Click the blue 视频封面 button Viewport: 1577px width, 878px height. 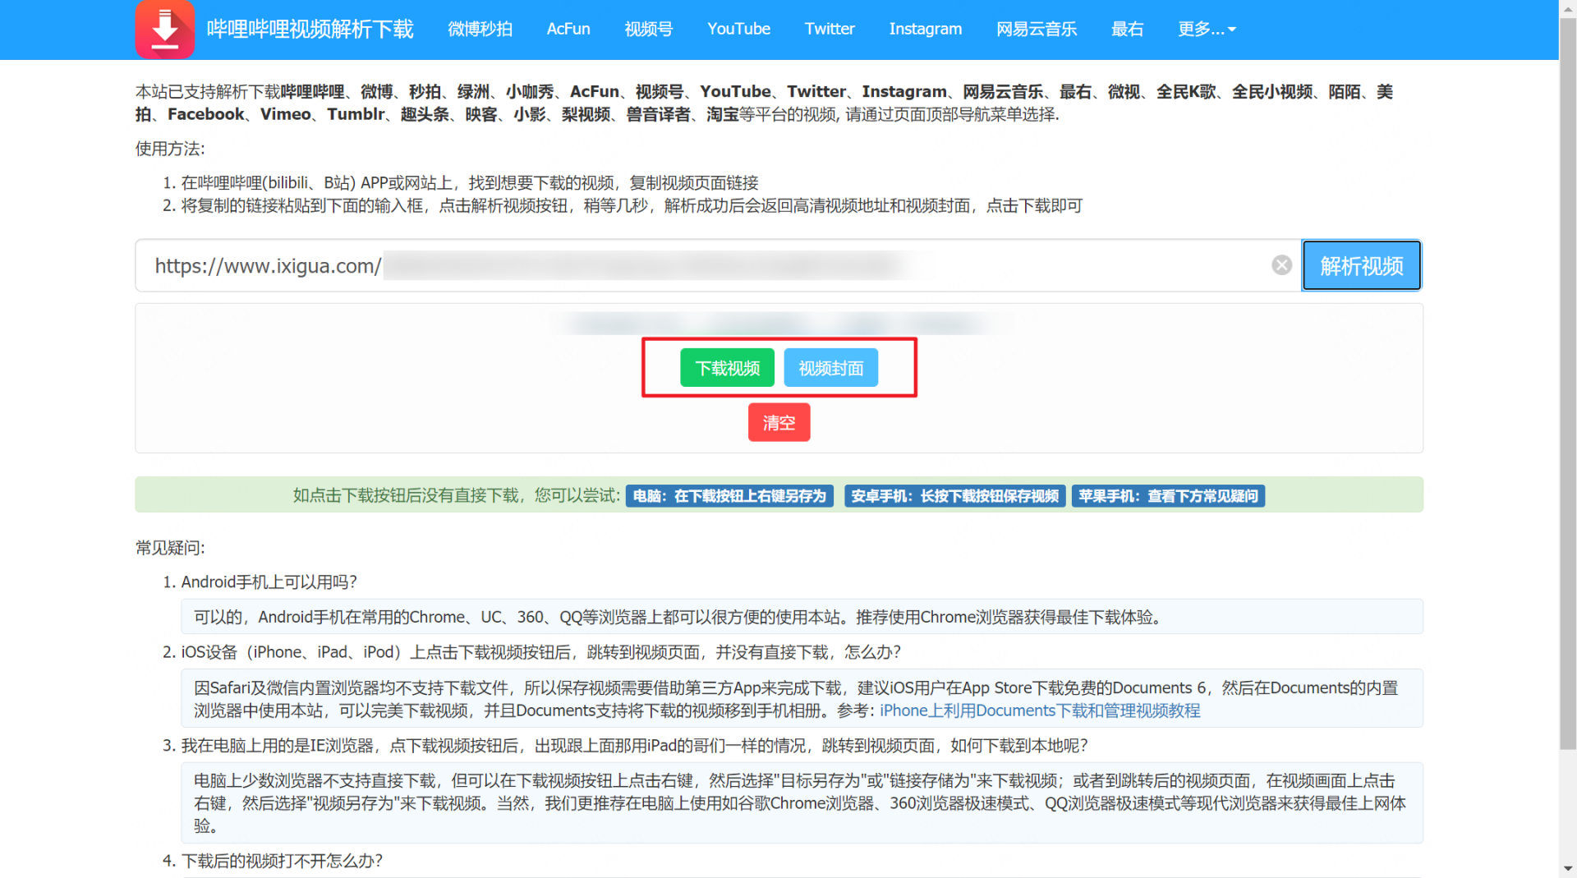coord(830,368)
